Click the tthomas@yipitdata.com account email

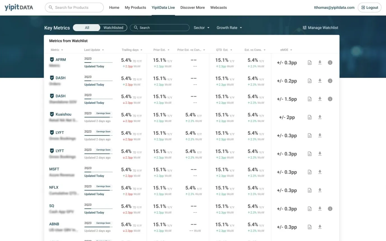click(x=334, y=8)
